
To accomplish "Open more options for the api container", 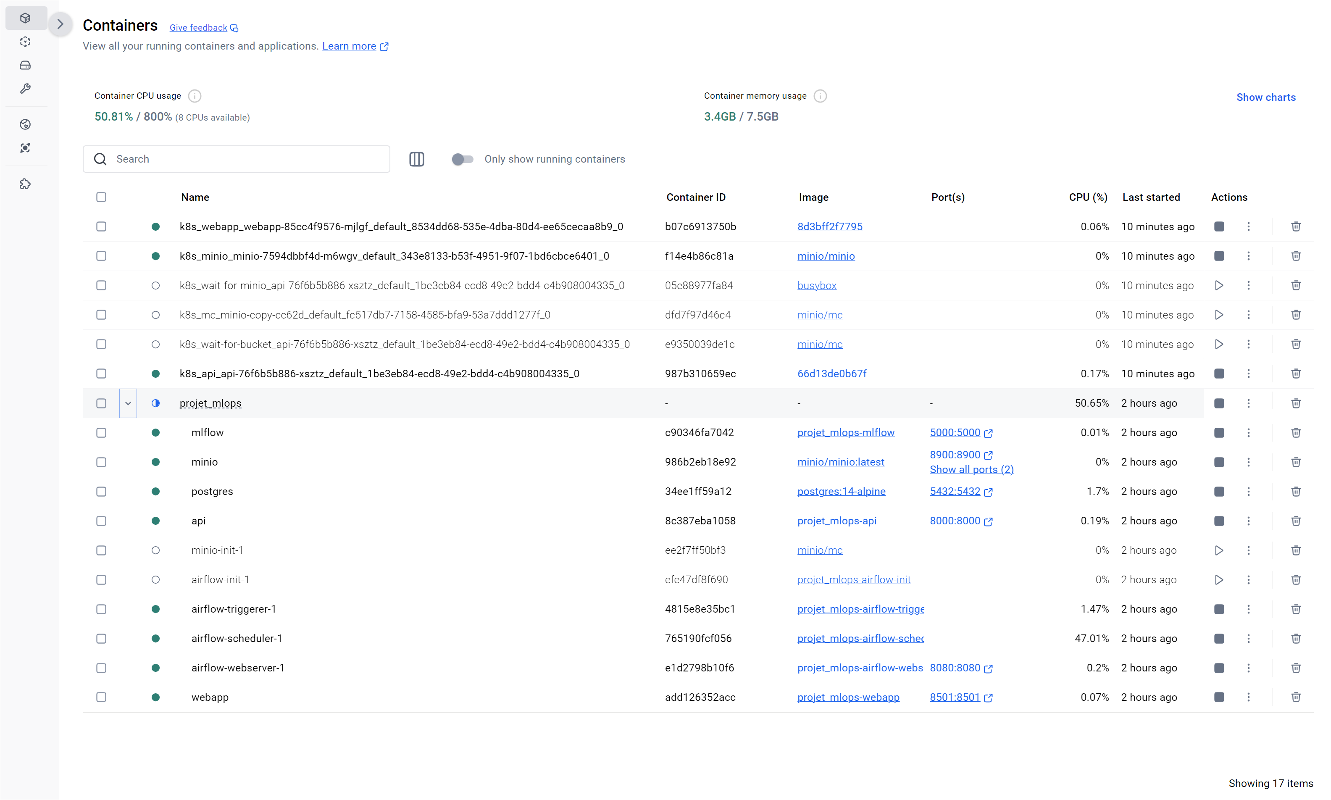I will click(1249, 521).
